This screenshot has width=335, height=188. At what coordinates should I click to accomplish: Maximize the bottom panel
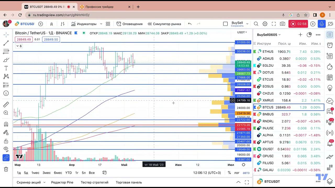click(247, 182)
